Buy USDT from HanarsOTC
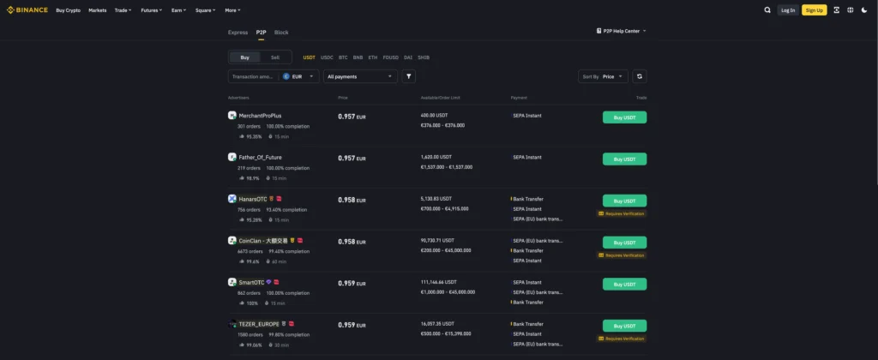Image resolution: width=878 pixels, height=360 pixels. (624, 201)
